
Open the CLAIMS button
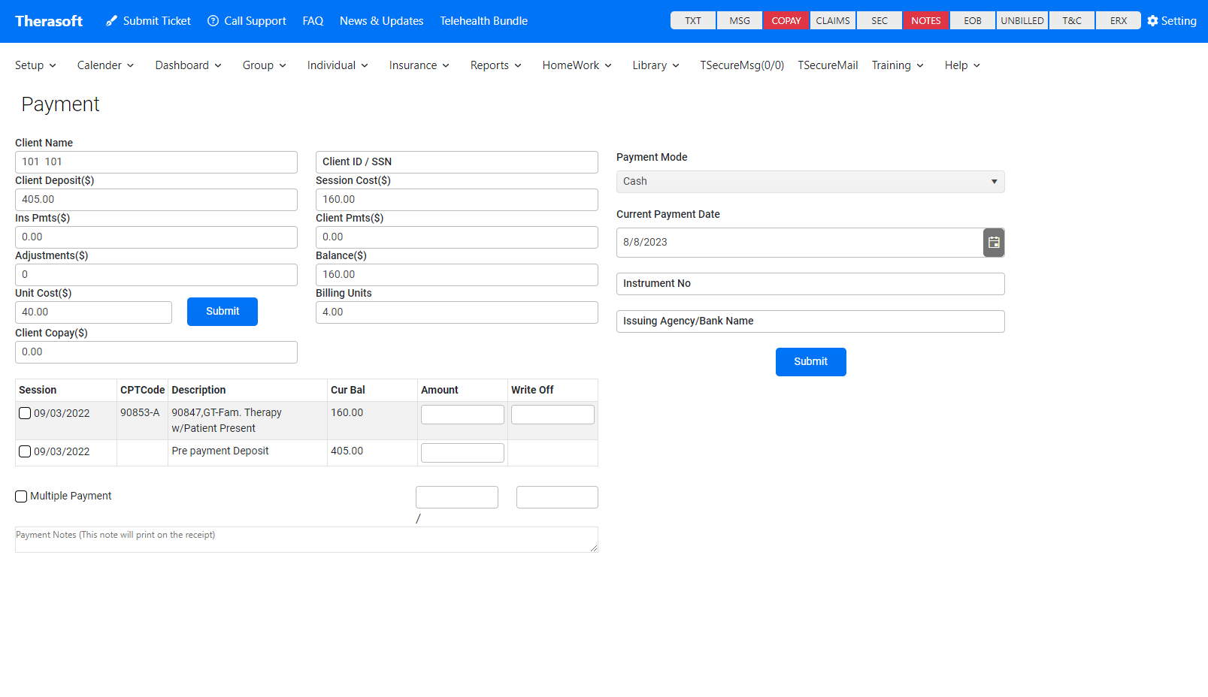pos(833,21)
